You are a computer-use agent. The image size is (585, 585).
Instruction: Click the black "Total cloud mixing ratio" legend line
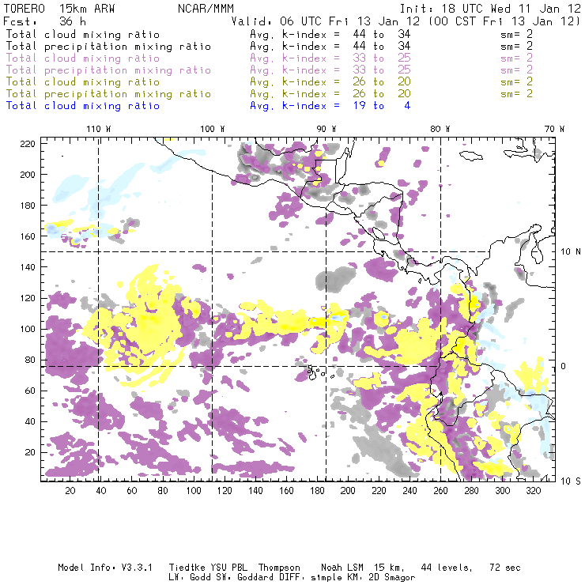[x=83, y=35]
